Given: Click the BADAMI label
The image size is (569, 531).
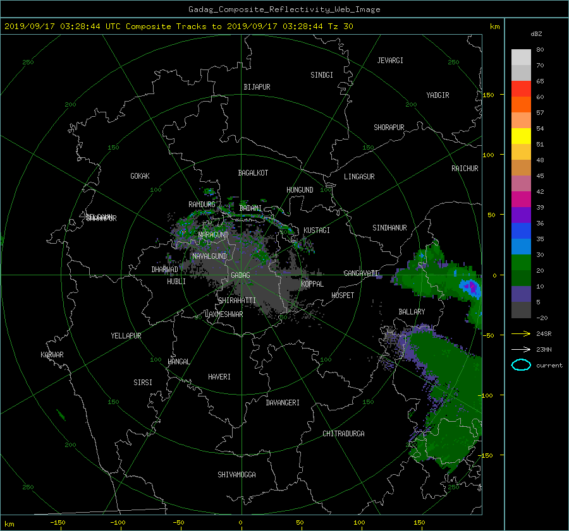Looking at the screenshot, I should pos(250,208).
